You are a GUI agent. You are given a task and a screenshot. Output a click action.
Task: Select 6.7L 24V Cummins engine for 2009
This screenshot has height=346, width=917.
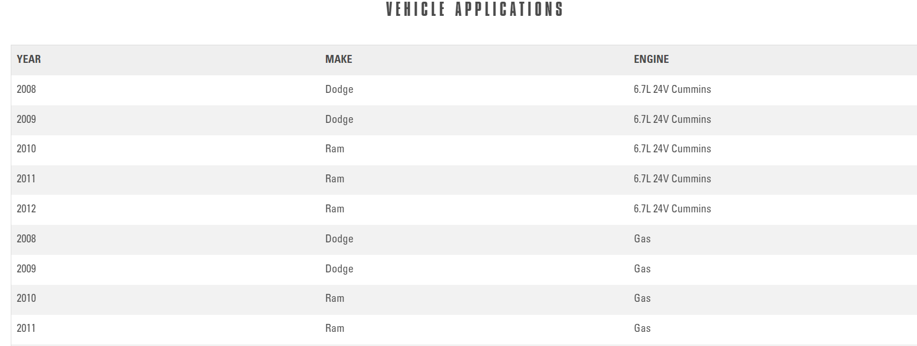672,119
